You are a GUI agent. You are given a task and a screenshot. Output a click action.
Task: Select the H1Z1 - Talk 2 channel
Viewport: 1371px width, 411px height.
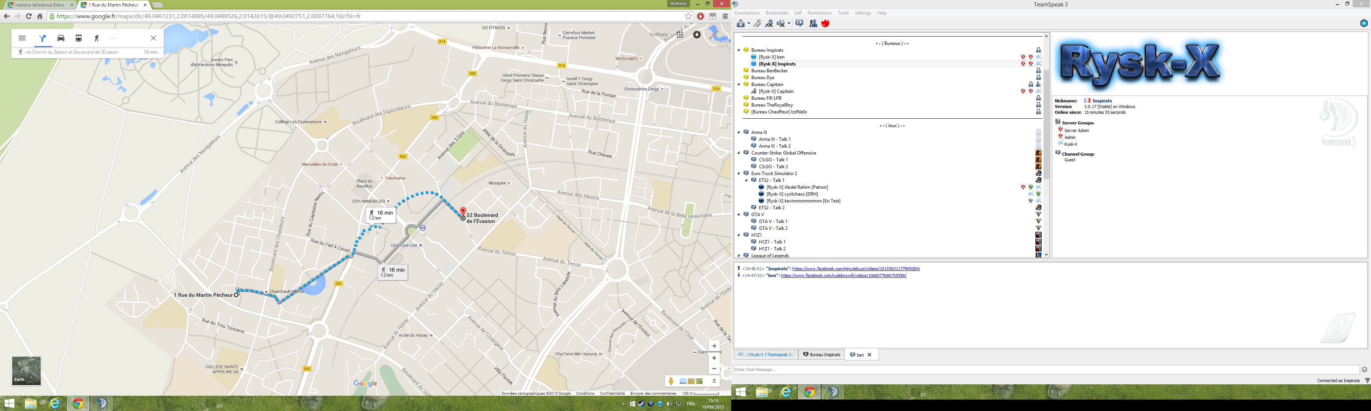coord(772,249)
